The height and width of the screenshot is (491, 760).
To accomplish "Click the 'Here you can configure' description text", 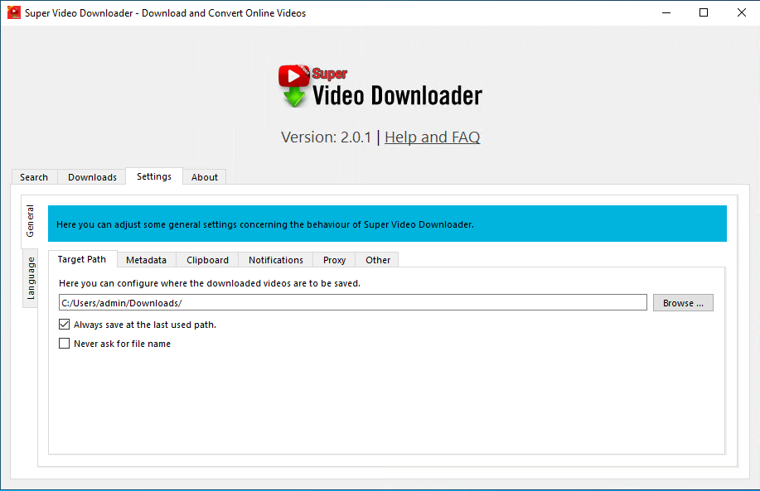I will (x=210, y=283).
